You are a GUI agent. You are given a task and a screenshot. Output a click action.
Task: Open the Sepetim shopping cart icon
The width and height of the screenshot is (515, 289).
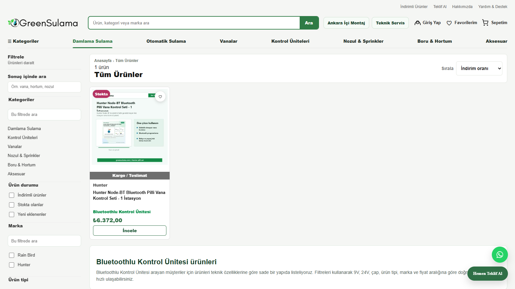[485, 22]
